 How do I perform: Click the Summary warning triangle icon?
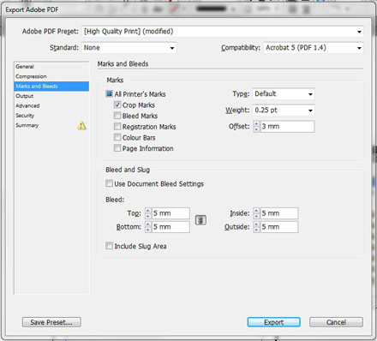[81, 125]
